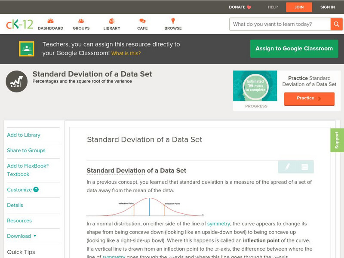Image resolution: width=344 pixels, height=258 pixels.
Task: Open the DASHBOARD menu label
Action: [50, 28]
